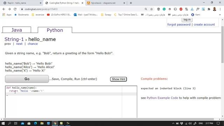The width and height of the screenshot is (224, 126).
Task: Open the Chrome three-dot menu
Action: (x=220, y=9)
